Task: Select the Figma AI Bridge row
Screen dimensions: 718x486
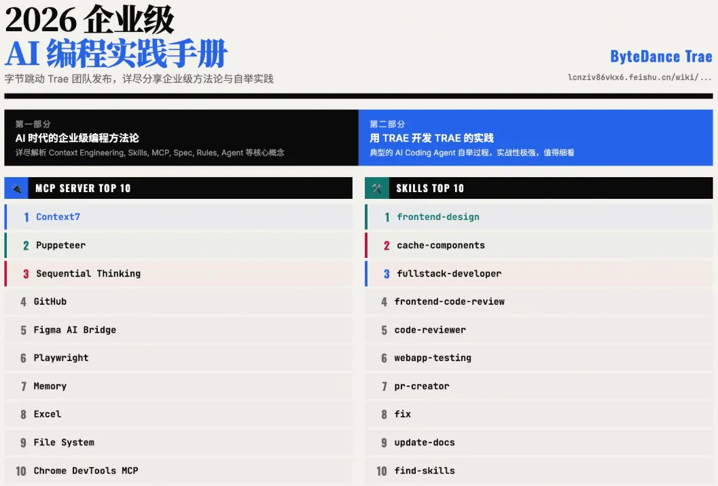Action: (x=179, y=330)
